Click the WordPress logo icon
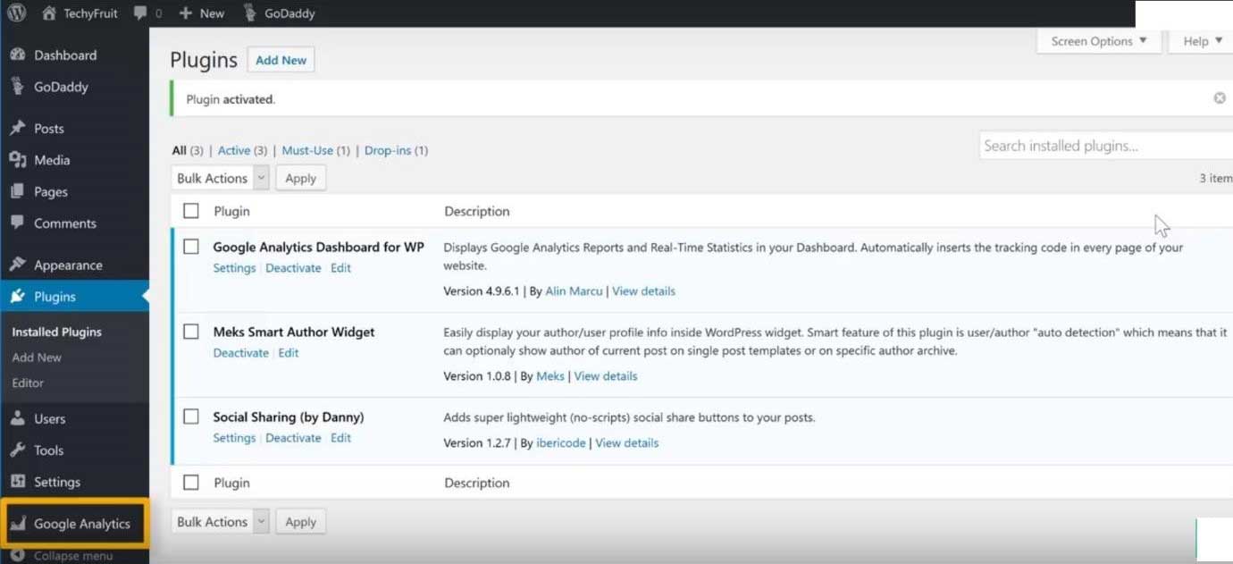The image size is (1233, 564). click(x=16, y=13)
